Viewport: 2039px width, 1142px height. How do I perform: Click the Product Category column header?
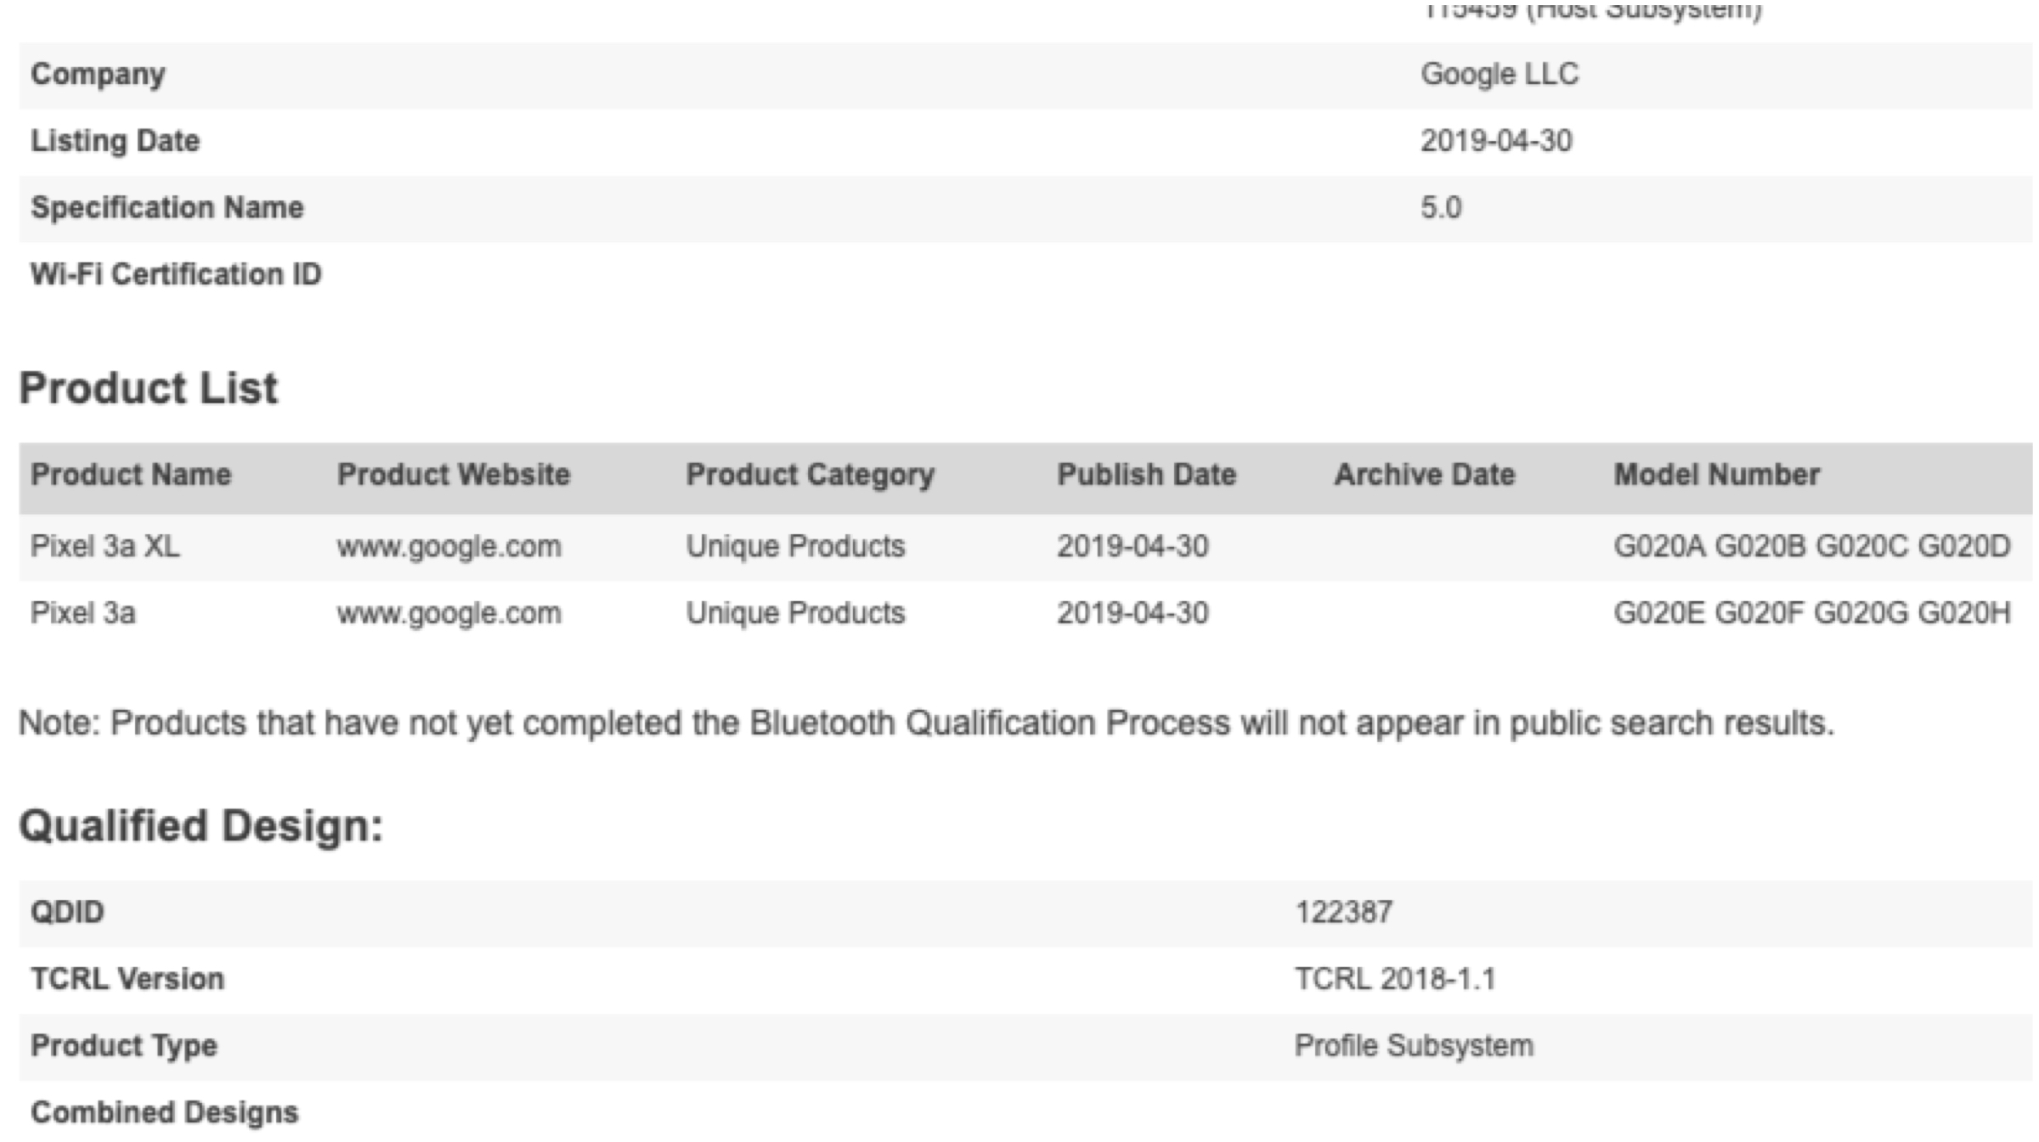(x=810, y=475)
